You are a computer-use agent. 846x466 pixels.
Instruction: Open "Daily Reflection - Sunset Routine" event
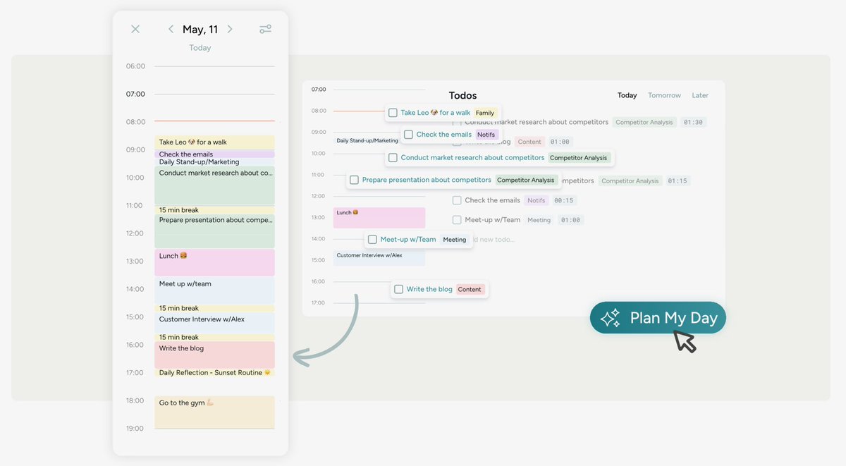pyautogui.click(x=214, y=372)
